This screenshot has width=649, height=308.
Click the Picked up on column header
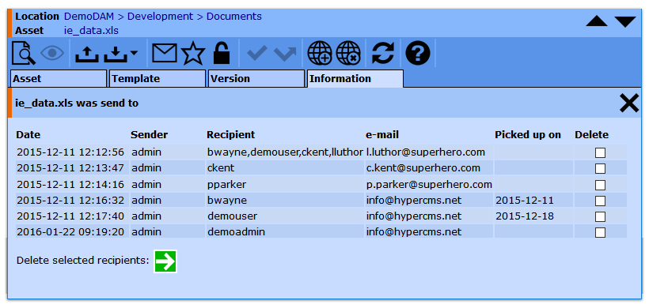[528, 134]
